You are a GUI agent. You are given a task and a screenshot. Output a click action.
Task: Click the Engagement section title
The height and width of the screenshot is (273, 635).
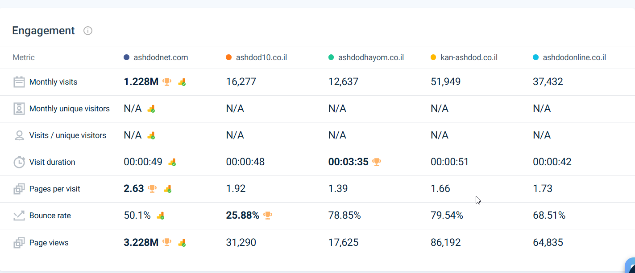43,31
